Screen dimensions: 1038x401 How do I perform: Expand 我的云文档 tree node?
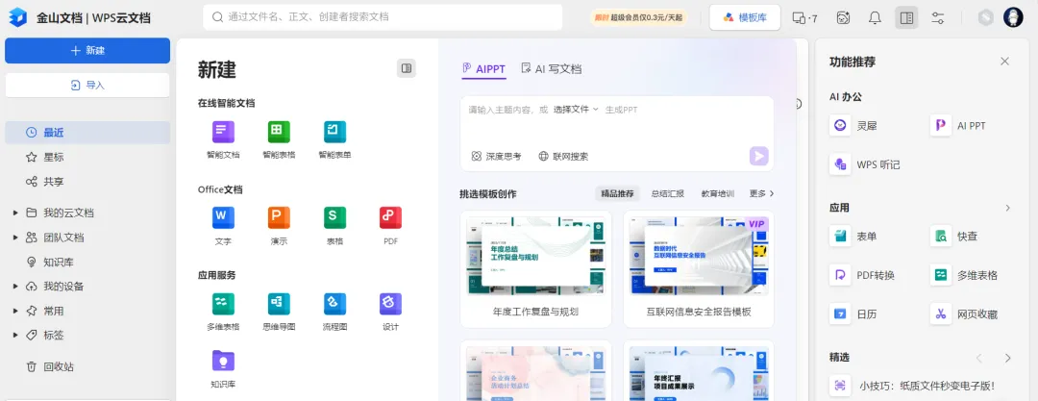click(x=15, y=213)
